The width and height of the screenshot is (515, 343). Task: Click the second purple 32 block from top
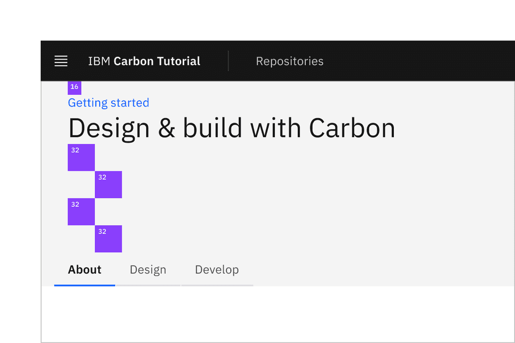108,184
